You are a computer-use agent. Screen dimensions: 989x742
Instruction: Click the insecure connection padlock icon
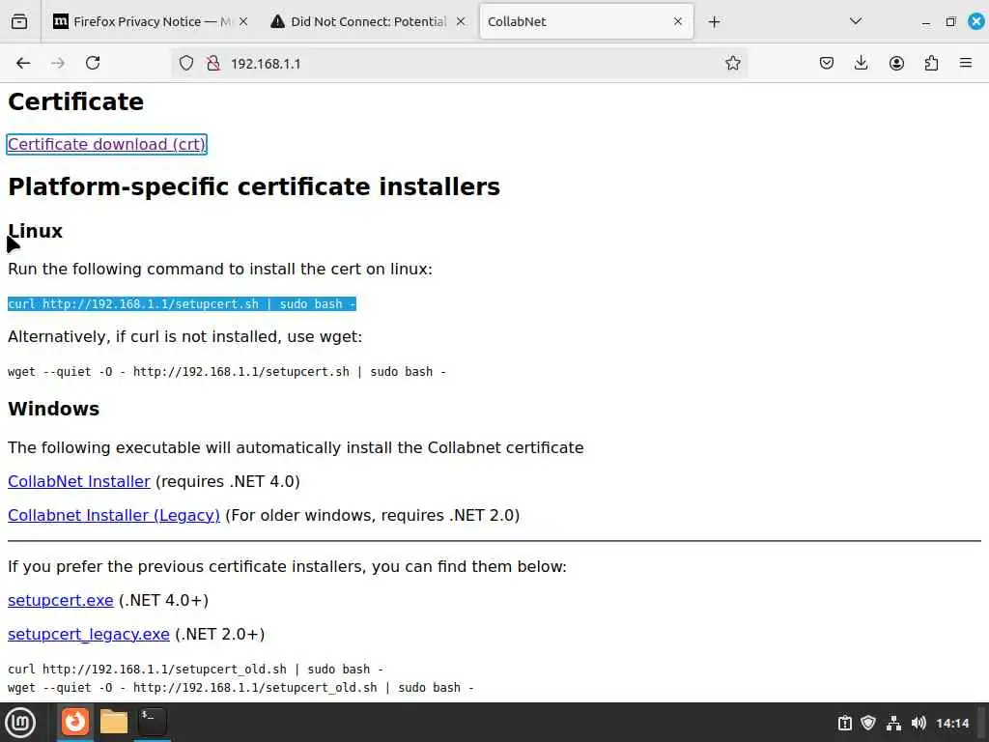pos(213,63)
